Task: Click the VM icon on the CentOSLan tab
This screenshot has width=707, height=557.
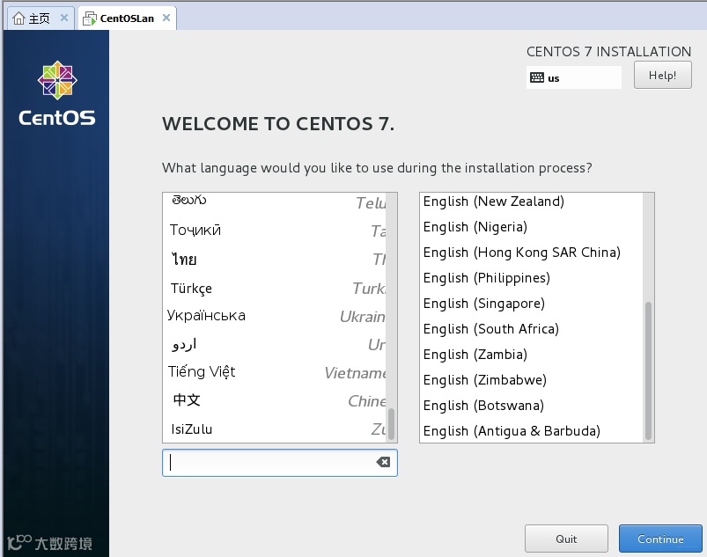Action: coord(89,18)
